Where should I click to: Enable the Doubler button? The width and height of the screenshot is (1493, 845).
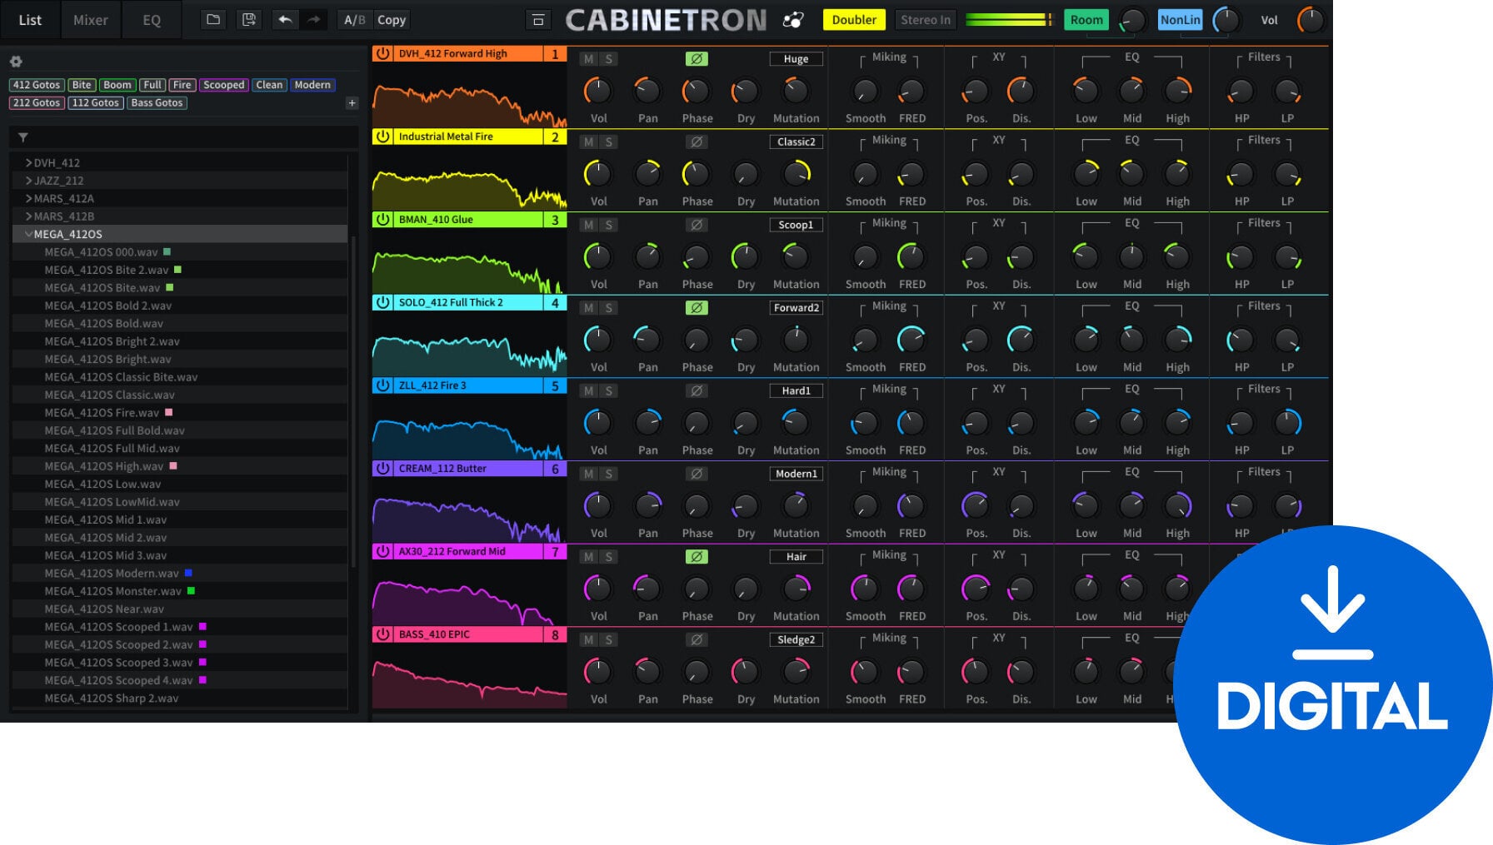[x=854, y=19]
